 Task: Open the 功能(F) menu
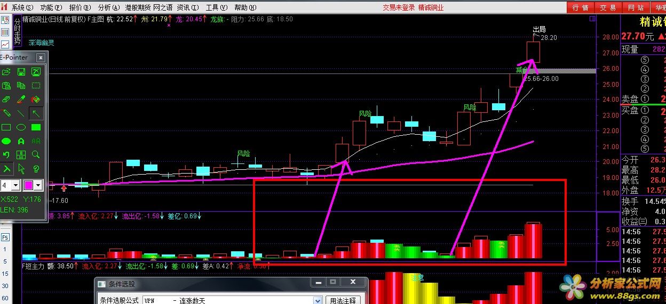point(51,7)
